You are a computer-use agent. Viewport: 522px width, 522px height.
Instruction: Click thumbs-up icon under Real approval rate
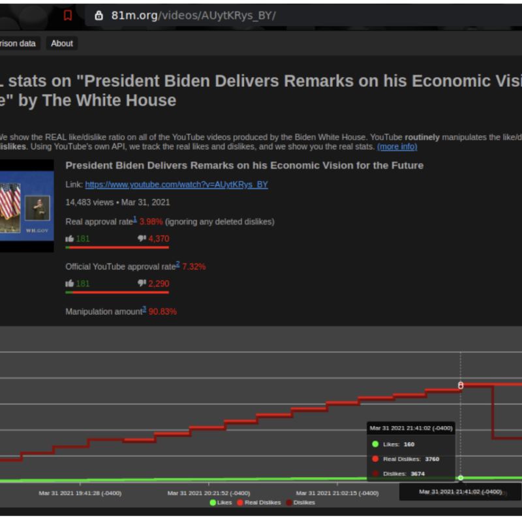pos(70,239)
